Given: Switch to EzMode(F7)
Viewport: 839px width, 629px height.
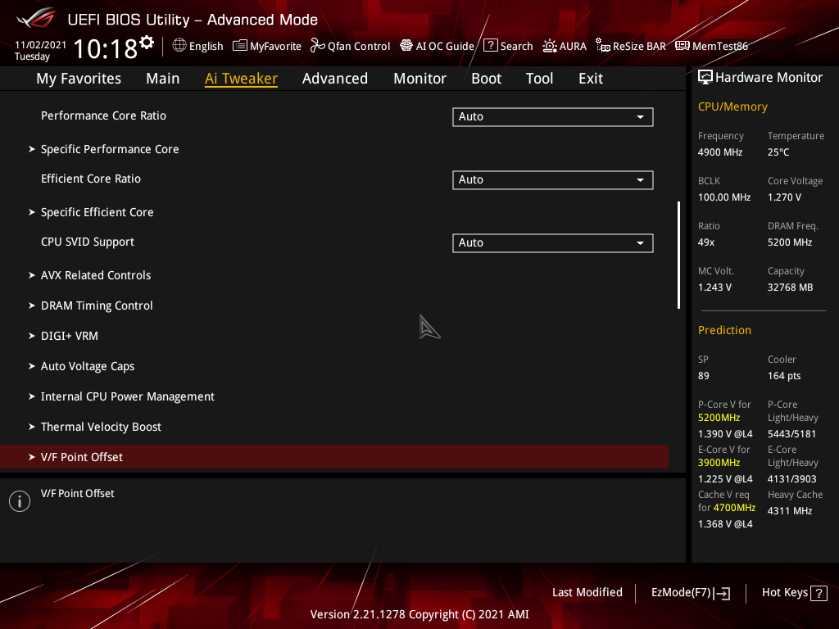Looking at the screenshot, I should click(x=690, y=592).
